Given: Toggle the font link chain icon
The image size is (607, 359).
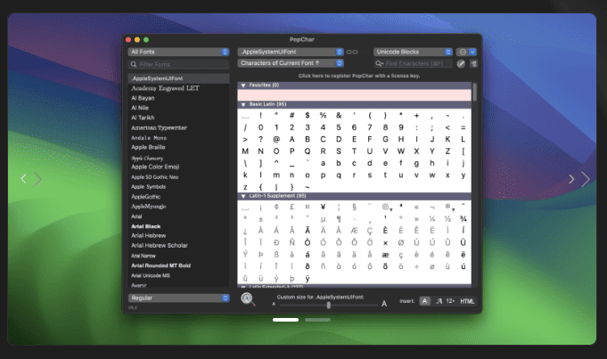Looking at the screenshot, I should coord(352,52).
